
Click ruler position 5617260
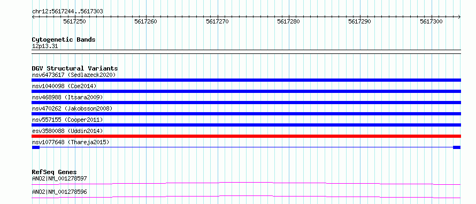145,21
